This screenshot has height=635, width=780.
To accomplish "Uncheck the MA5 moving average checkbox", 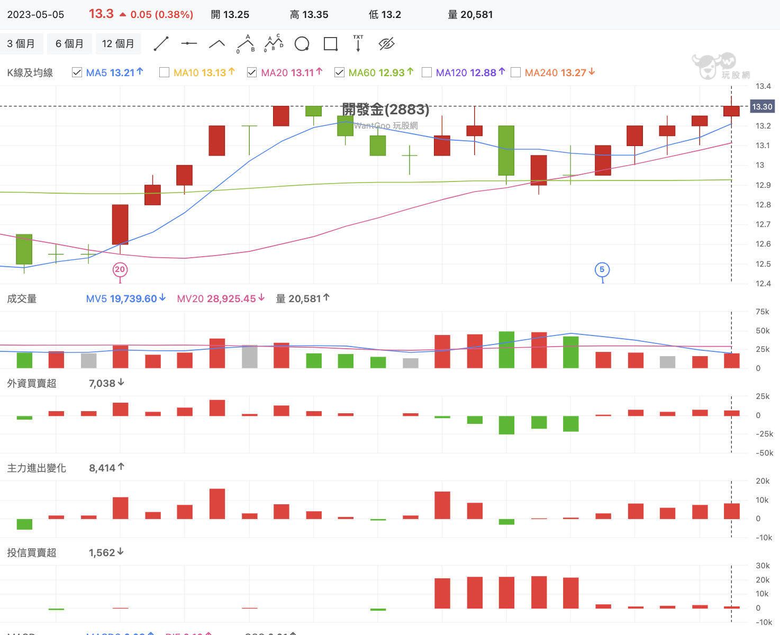I will 77,72.
